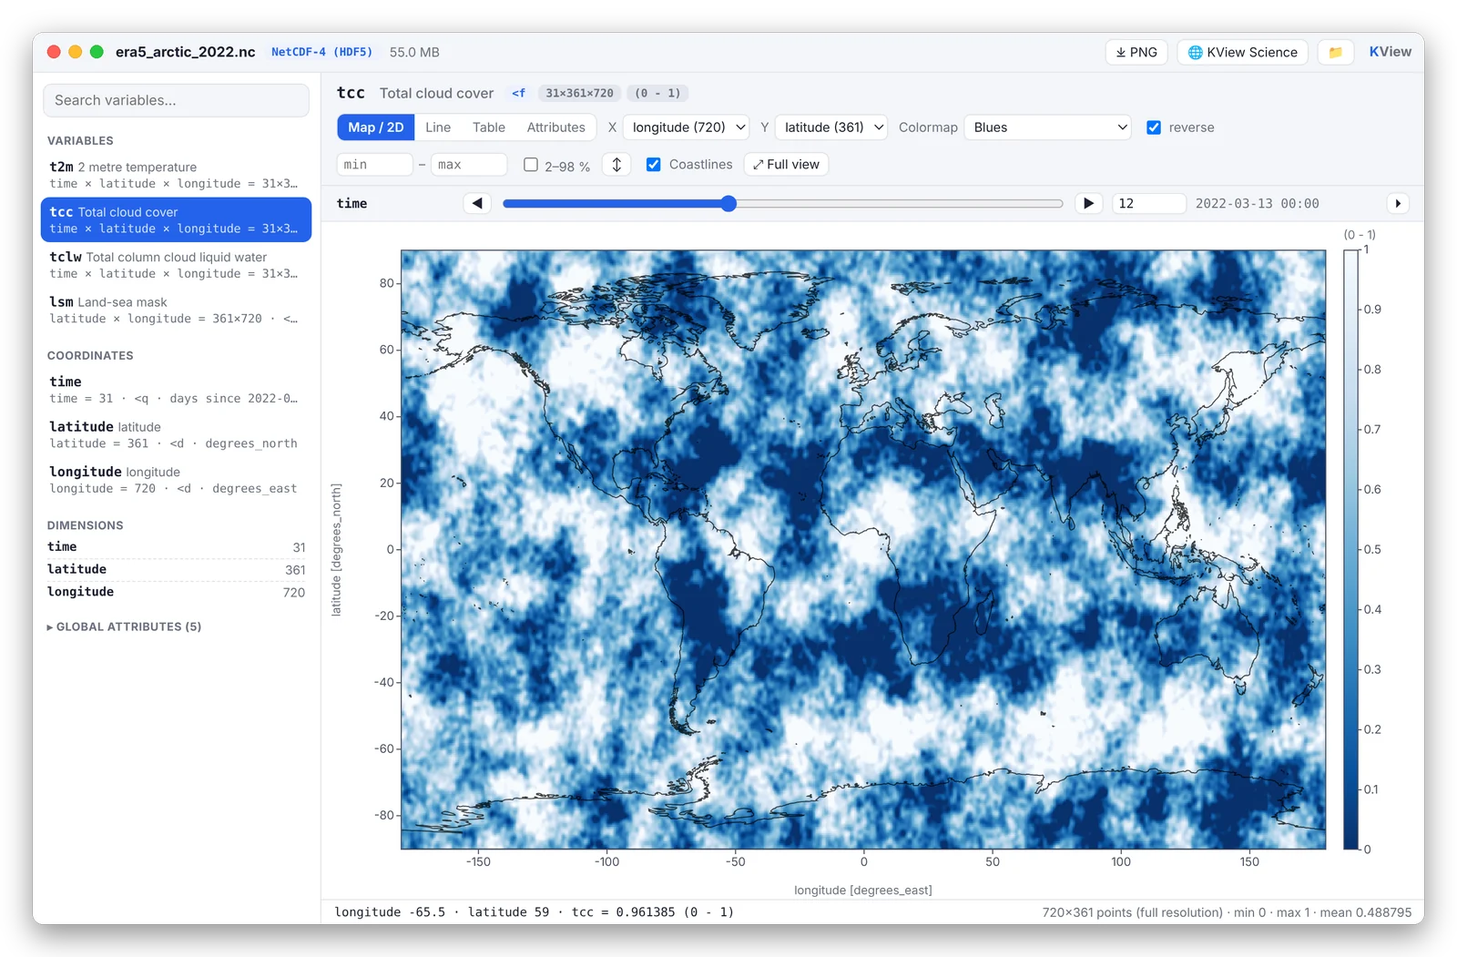Select the t2m 2 metre temperature variable
The image size is (1457, 957).
click(x=176, y=175)
